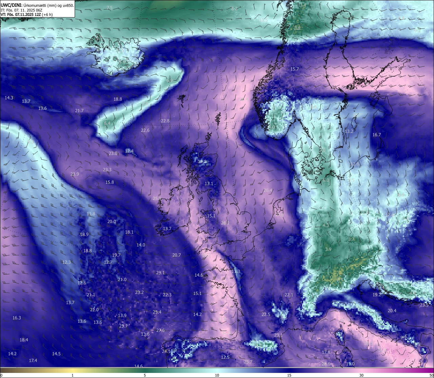Image resolution: width=434 pixels, height=378 pixels.
Task: Click the 30 label on the color scale
Action: [x=361, y=375]
